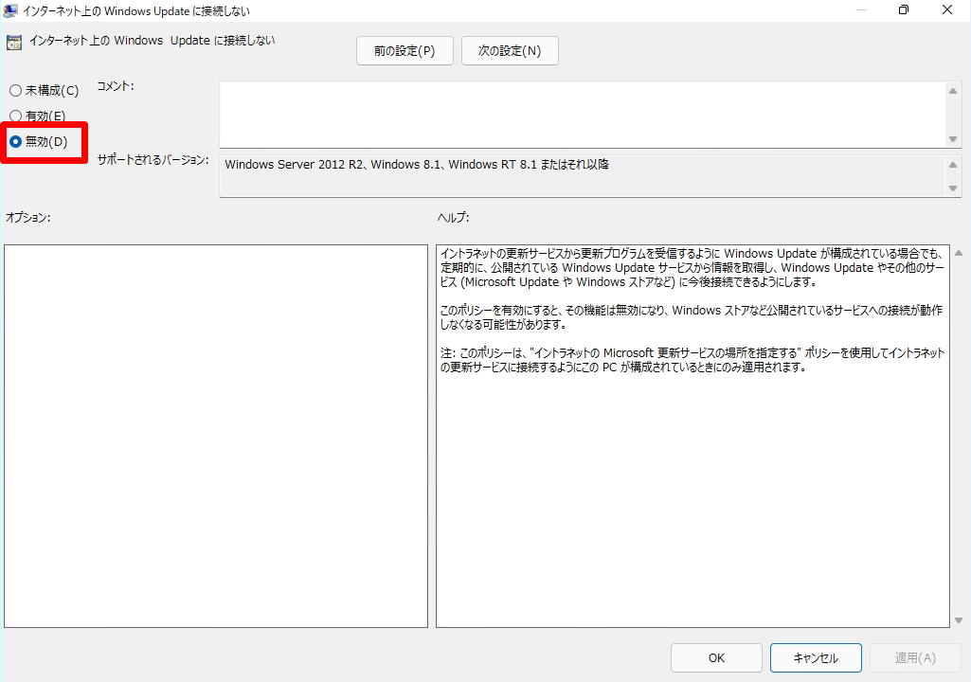Image resolution: width=971 pixels, height=682 pixels.
Task: Click the empty options pane
Action: tap(215, 436)
